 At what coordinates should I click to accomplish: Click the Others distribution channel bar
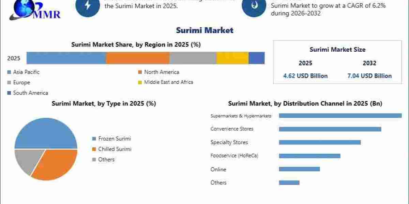(289, 183)
